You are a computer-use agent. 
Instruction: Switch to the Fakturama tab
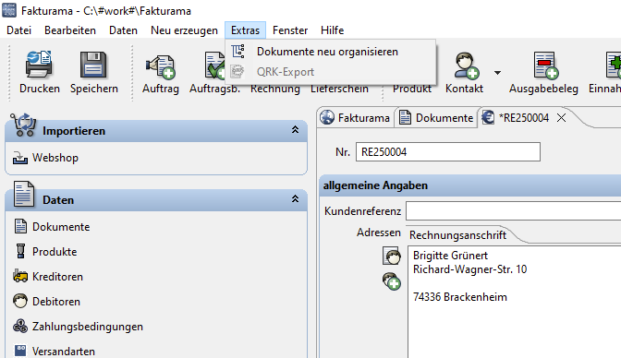pos(355,118)
